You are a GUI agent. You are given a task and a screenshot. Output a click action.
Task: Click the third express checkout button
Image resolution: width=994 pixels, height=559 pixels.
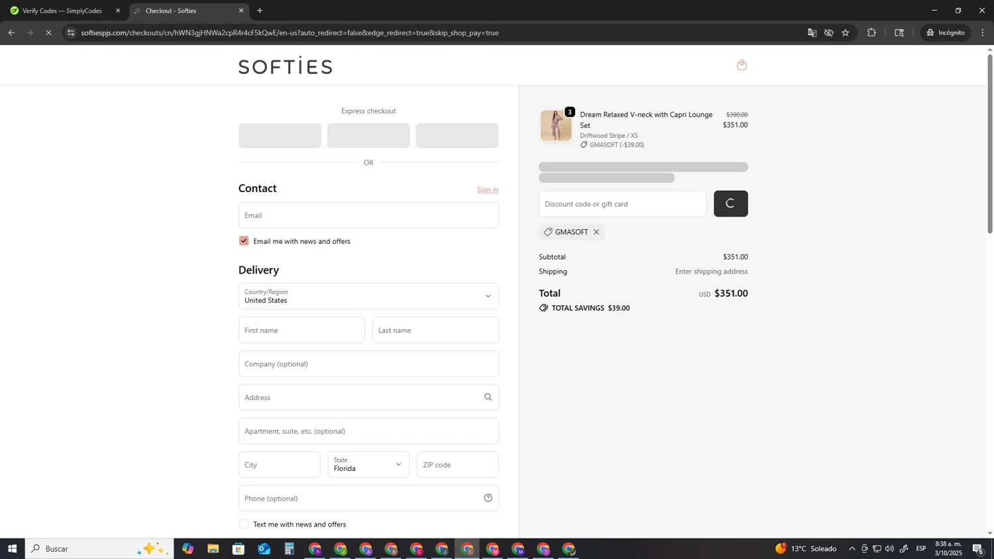(x=457, y=136)
